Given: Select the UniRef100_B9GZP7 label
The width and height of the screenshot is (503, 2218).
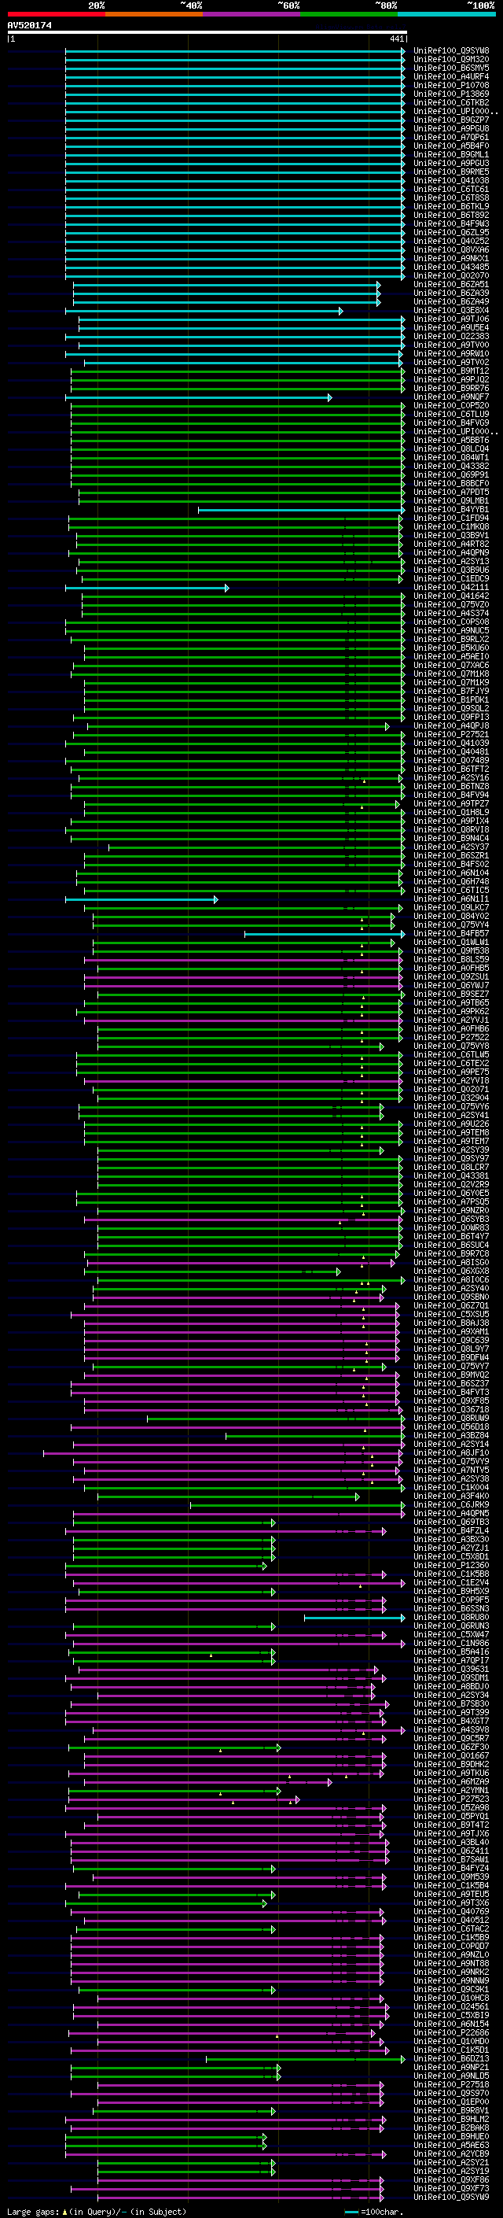Looking at the screenshot, I should coord(450,120).
